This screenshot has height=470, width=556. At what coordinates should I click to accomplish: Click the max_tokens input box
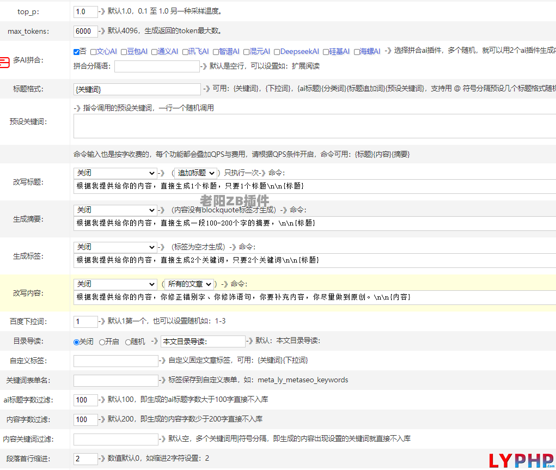point(85,31)
